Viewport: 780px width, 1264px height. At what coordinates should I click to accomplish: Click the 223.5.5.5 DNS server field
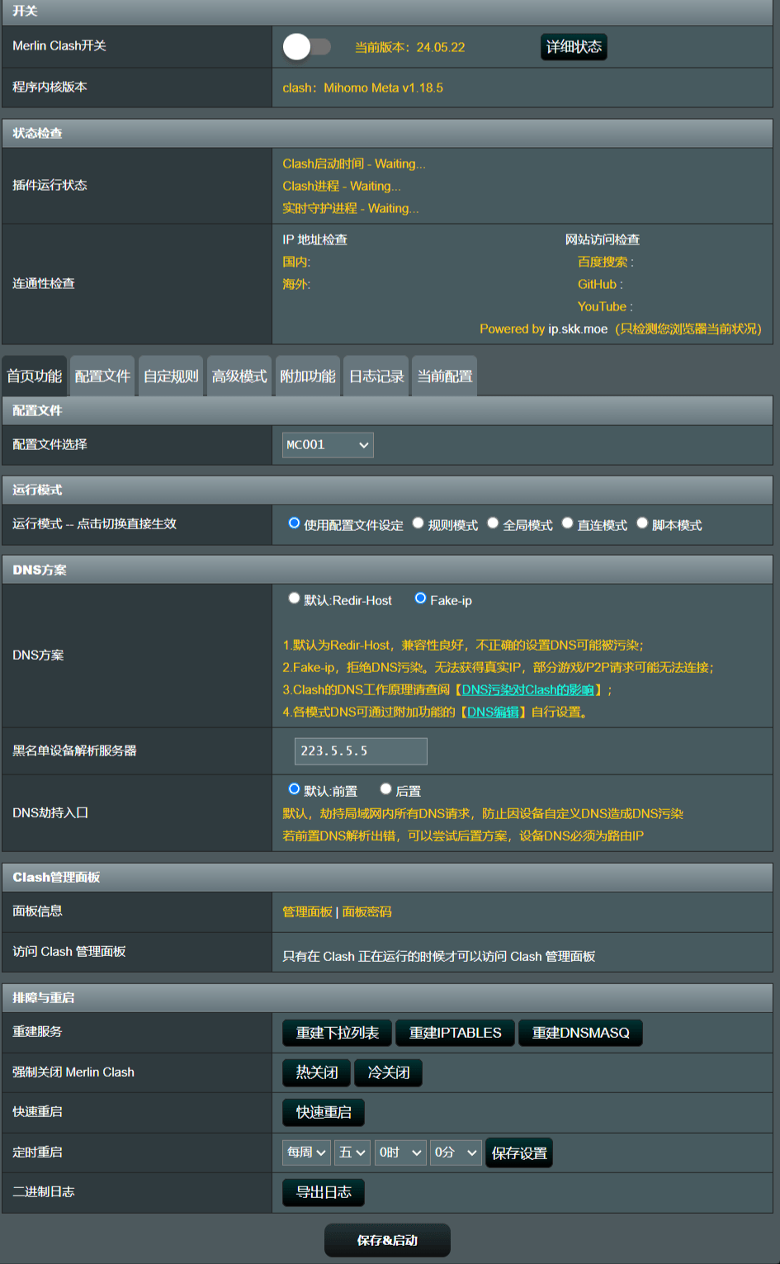pos(361,751)
